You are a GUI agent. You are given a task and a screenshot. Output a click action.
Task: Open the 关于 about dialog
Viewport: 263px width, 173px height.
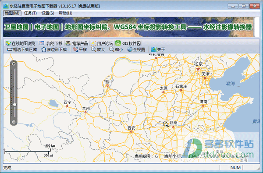158,49
